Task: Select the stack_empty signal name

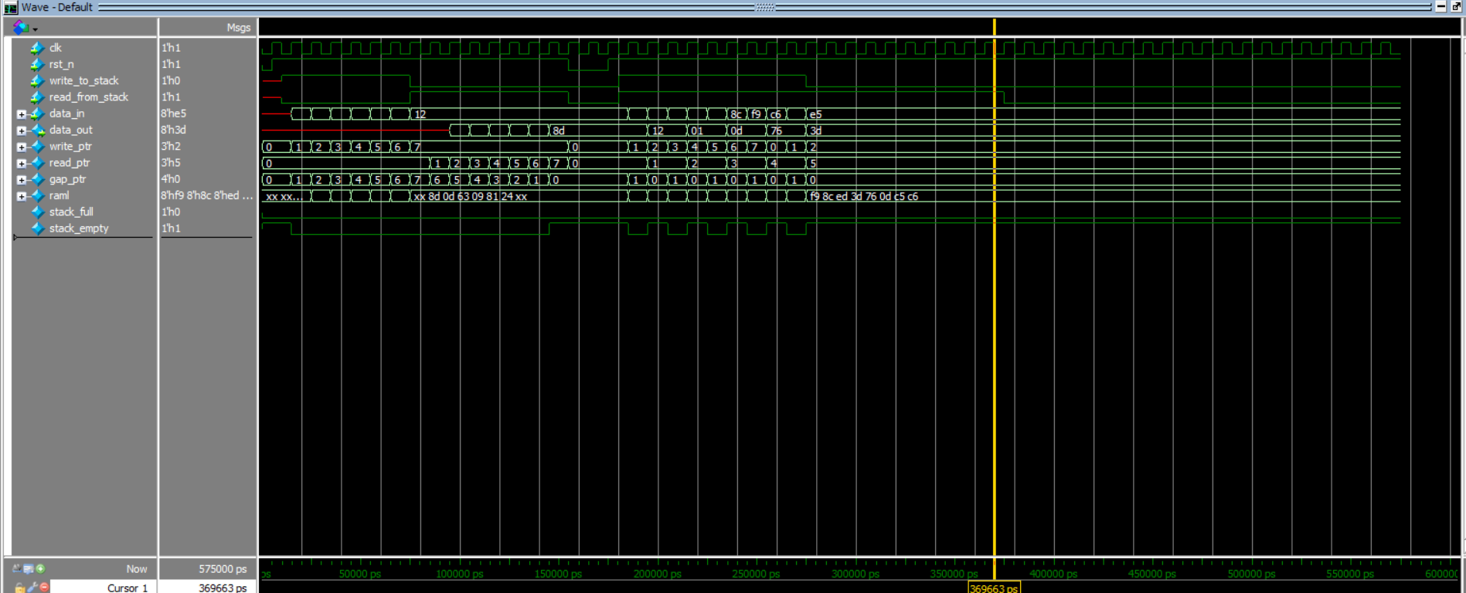Action: tap(79, 229)
